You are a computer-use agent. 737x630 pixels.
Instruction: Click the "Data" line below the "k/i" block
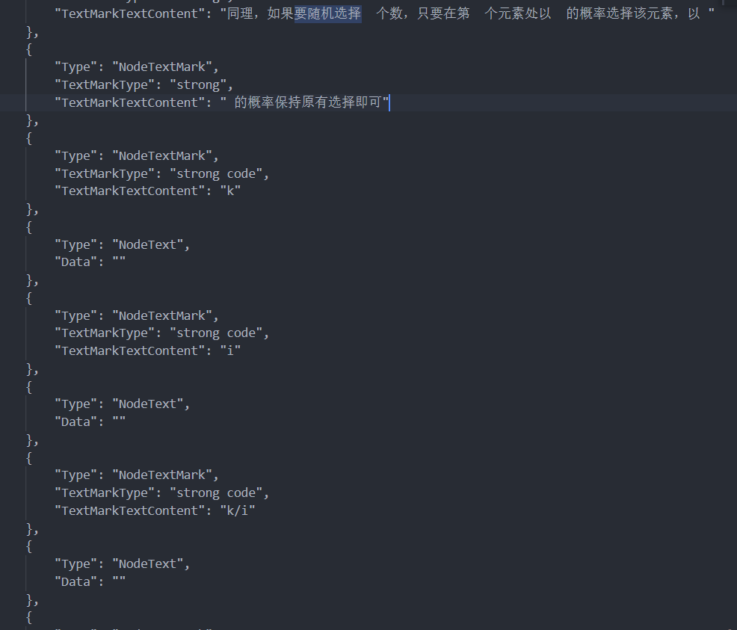pyautogui.click(x=90, y=581)
